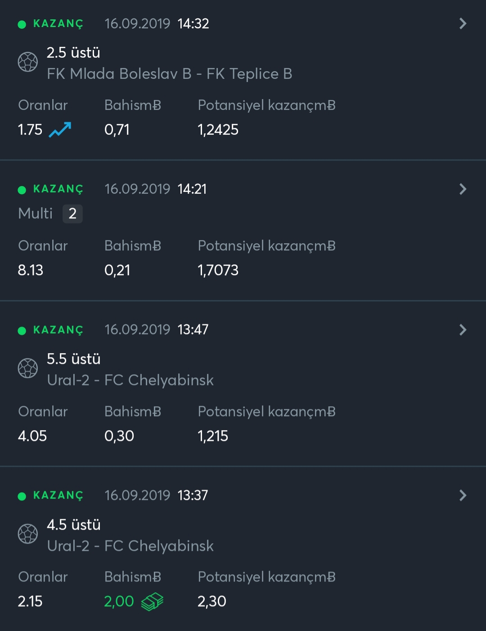Select the 2.5 üstü bet title
486x631 pixels.
73,53
